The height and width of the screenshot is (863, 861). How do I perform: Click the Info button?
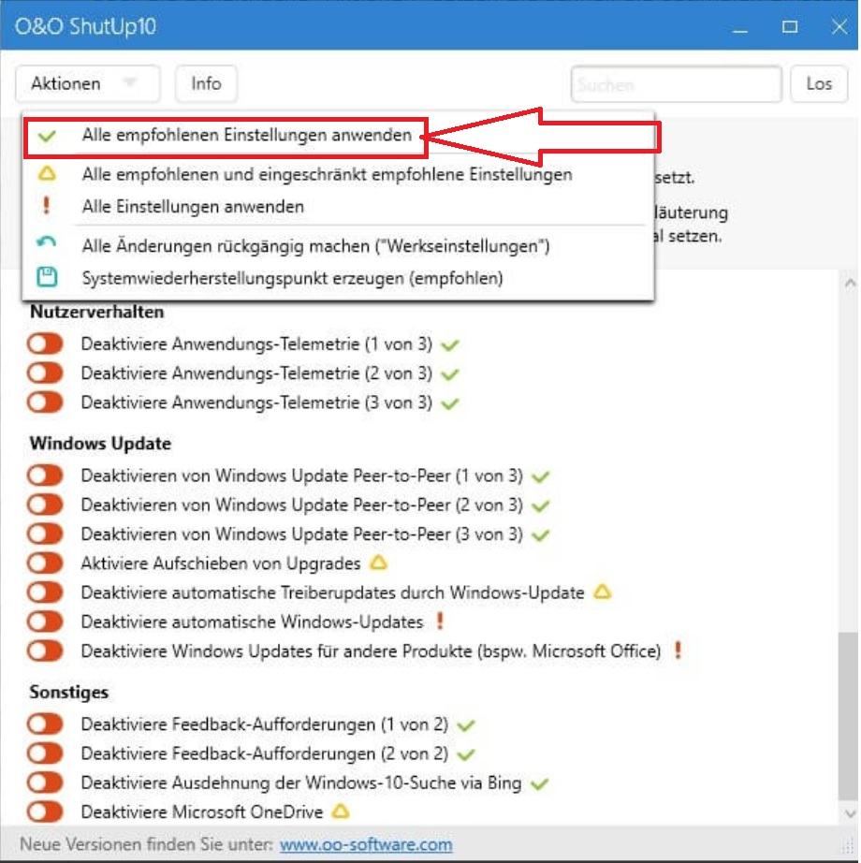206,83
